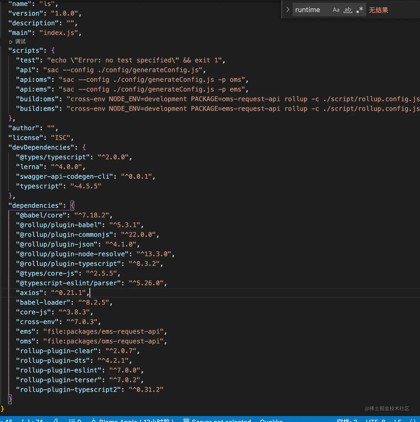
Task: Click the "typescript": "~4.5.5" line
Action: 59,186
